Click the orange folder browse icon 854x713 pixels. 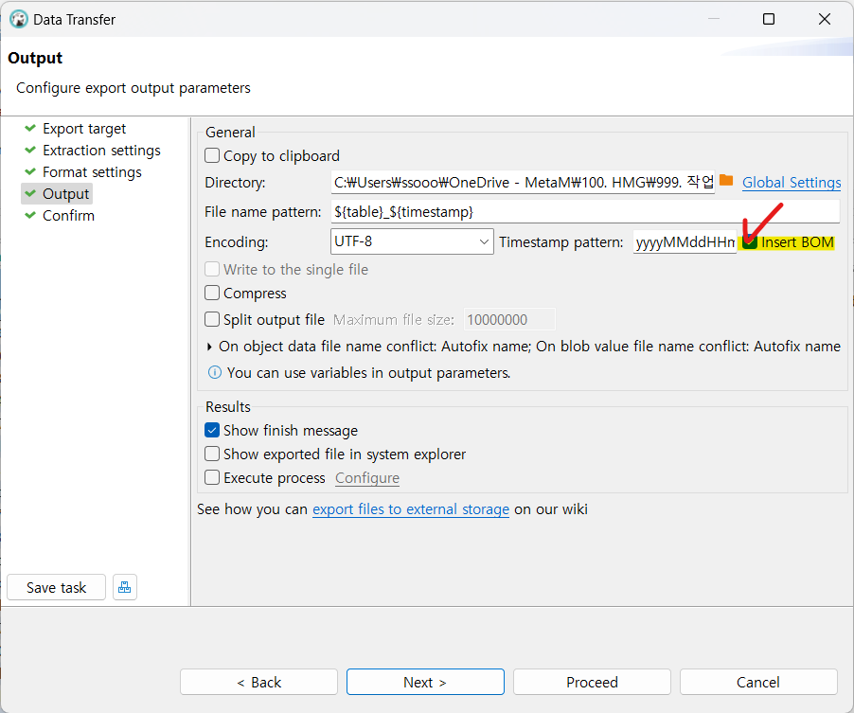point(726,180)
